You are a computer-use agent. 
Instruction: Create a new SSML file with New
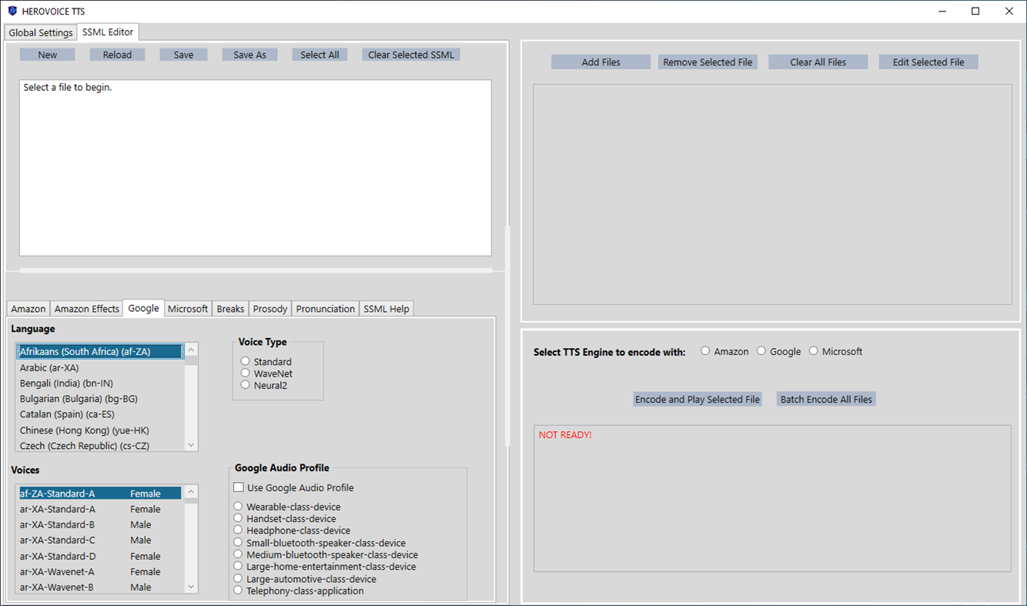coord(47,54)
